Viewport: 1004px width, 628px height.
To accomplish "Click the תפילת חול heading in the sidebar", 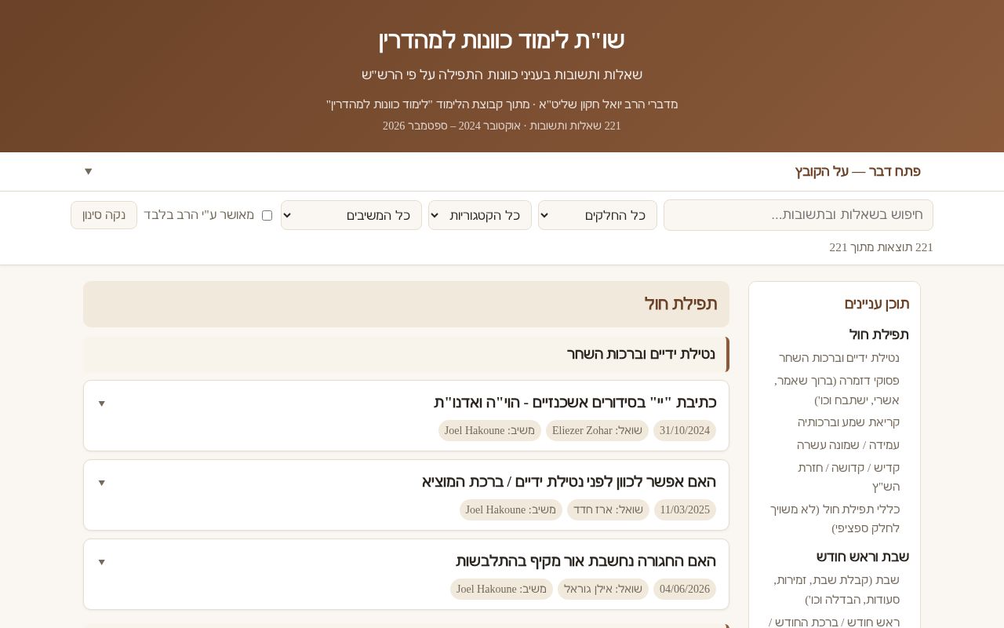I will 878,334.
